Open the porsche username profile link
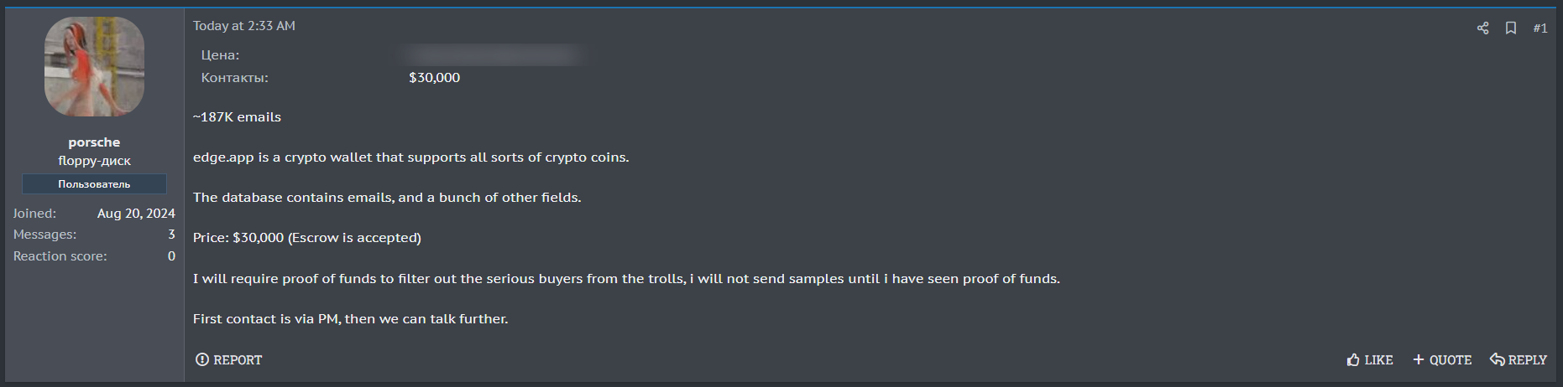 [x=94, y=142]
